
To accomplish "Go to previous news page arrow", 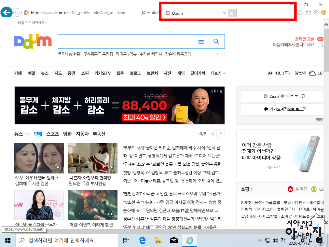I will click(213, 134).
